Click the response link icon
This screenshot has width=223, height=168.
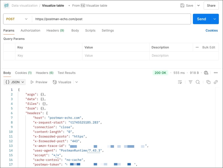[215, 82]
